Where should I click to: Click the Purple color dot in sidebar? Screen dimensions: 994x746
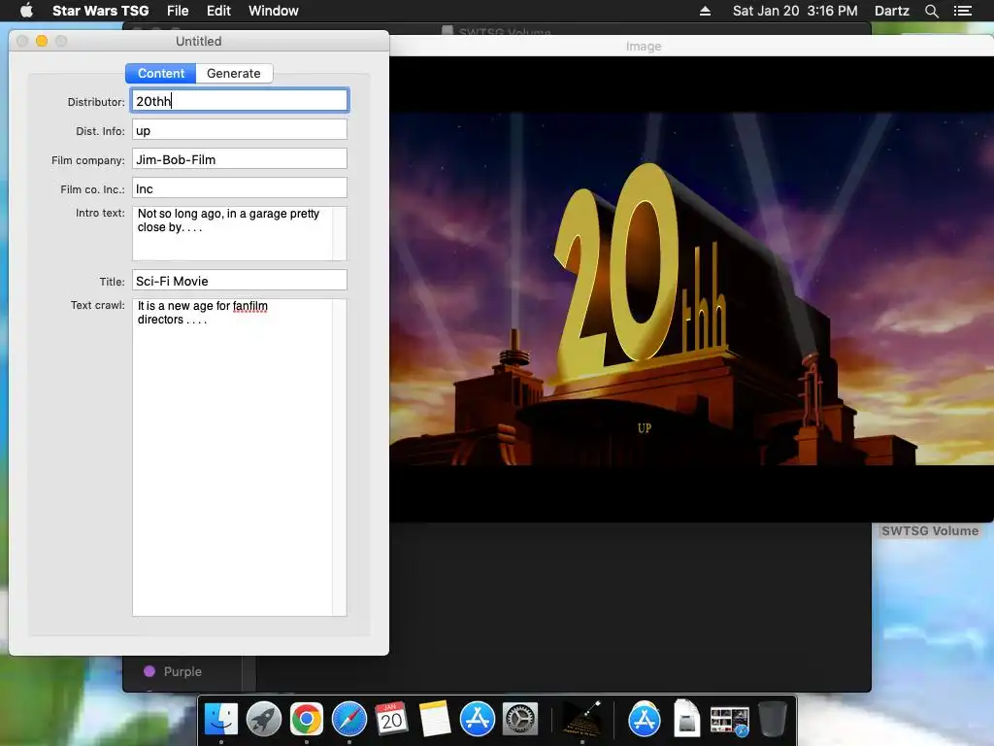point(149,671)
